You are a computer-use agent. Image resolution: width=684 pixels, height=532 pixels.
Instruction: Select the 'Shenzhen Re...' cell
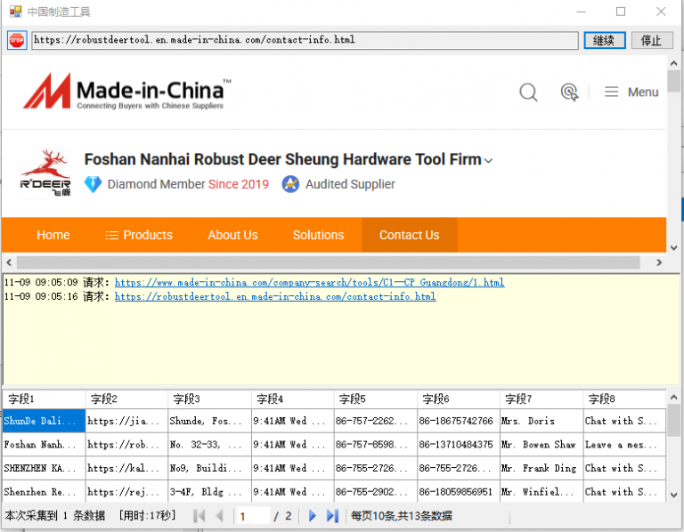pyautogui.click(x=44, y=491)
